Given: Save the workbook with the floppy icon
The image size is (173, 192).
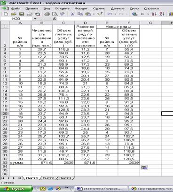Looking at the screenshot, I should 22,14.
